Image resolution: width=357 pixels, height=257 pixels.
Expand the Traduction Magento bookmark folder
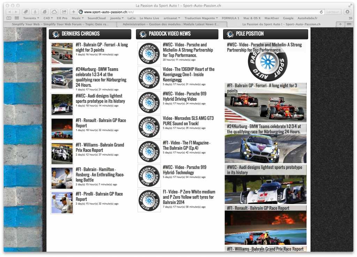pos(201,18)
